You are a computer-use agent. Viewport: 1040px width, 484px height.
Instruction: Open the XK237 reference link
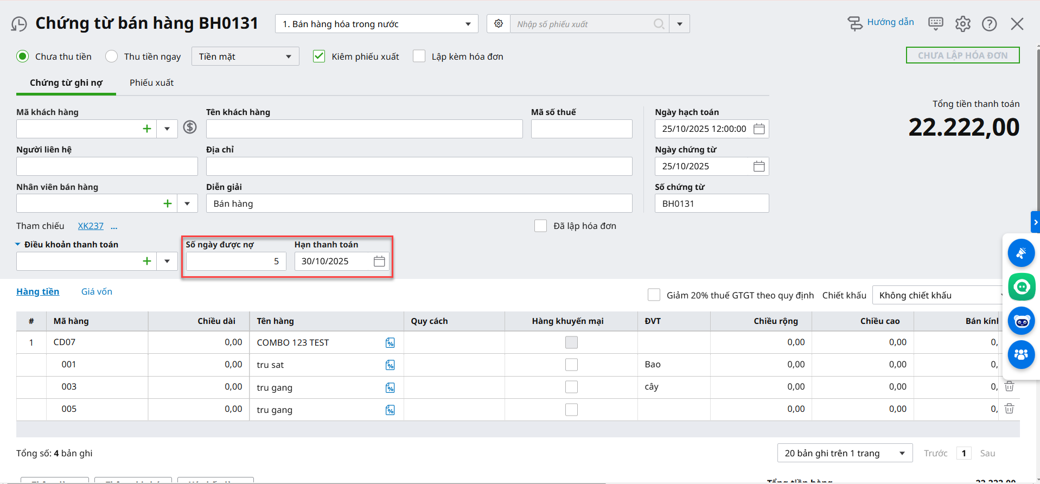click(x=91, y=226)
